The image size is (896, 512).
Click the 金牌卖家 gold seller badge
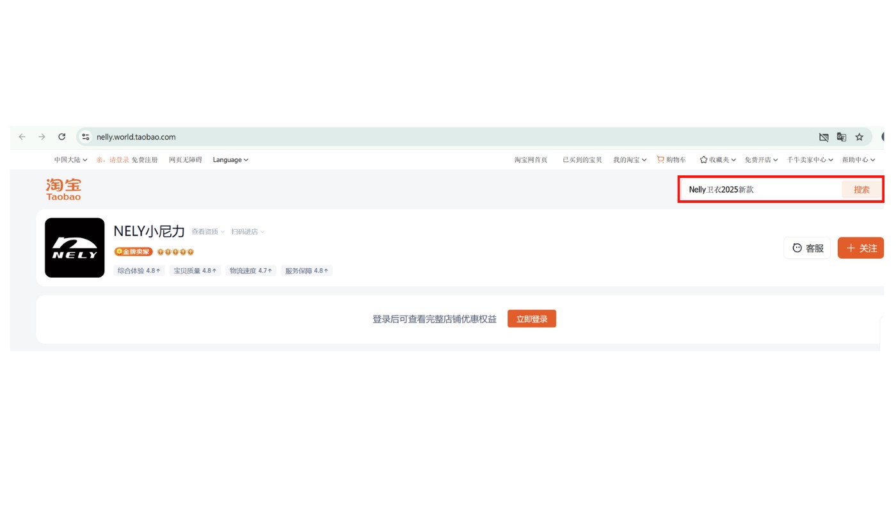coord(133,252)
